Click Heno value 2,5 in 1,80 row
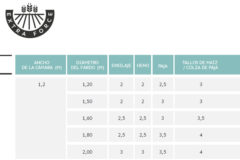240x160 pixels. pyautogui.click(x=143, y=135)
